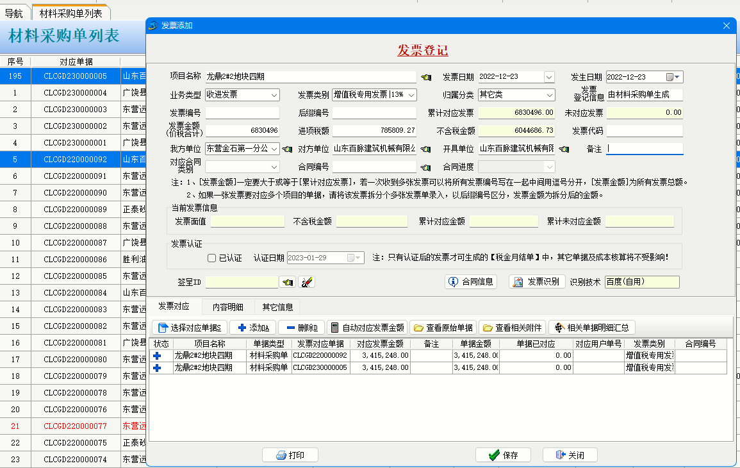Click 查看原始单据 folder button
Screen dimensions: 740x468
(443, 328)
